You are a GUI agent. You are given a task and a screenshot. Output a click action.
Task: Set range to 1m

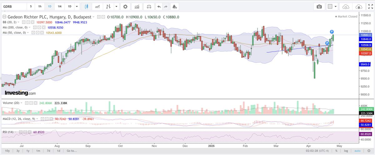38,151
